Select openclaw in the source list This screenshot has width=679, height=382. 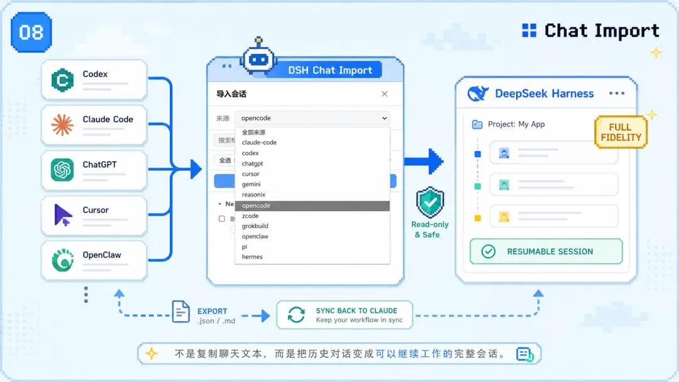point(312,237)
